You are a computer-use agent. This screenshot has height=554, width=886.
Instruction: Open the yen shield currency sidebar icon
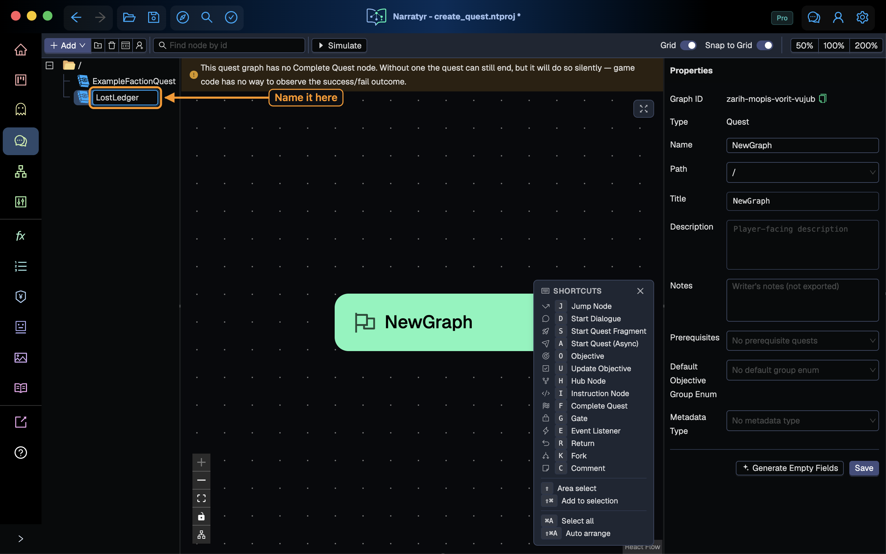click(x=20, y=296)
